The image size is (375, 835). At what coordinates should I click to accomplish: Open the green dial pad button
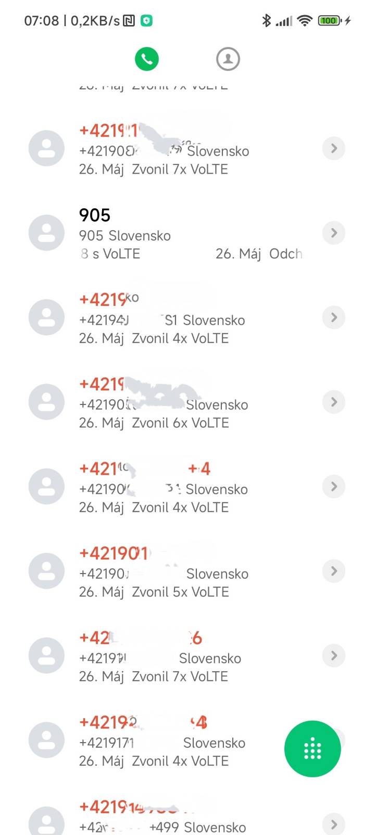[x=312, y=749]
